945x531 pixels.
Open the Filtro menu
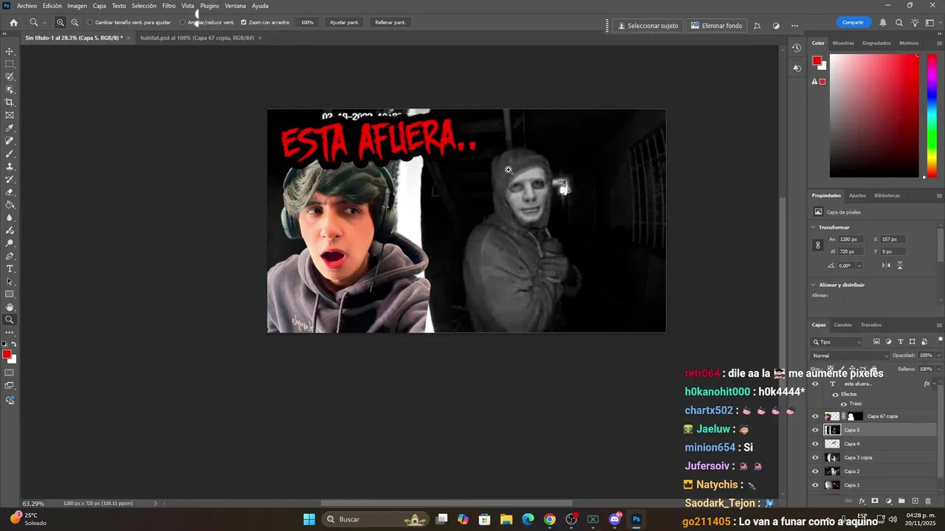pos(169,6)
